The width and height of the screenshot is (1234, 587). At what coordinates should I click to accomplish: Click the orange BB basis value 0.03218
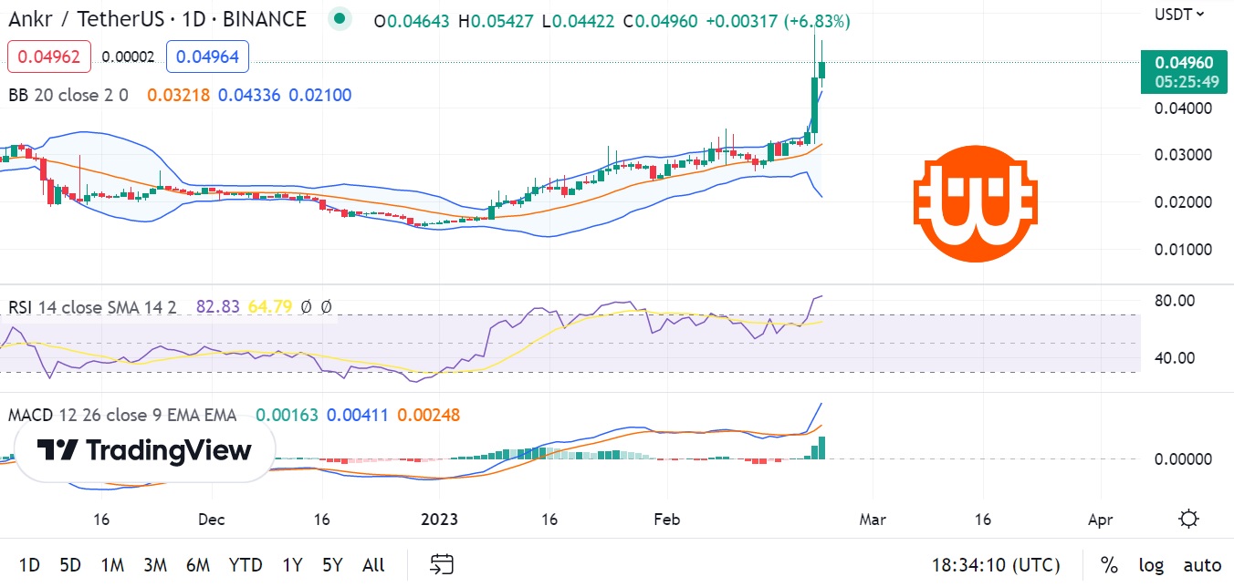178,95
